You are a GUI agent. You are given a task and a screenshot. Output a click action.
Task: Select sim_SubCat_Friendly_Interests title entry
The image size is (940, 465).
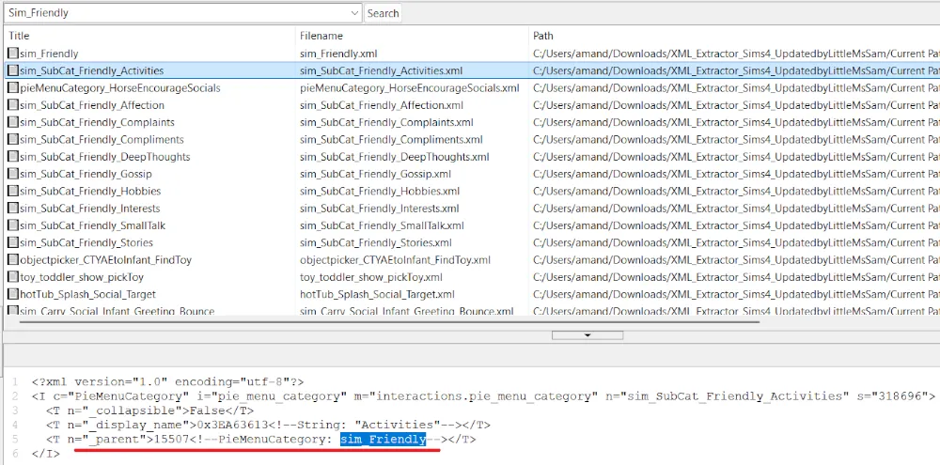(90, 209)
